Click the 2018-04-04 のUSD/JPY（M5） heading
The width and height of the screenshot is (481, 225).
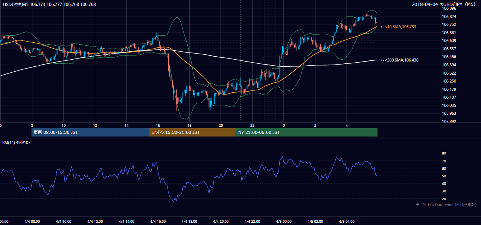444,4
